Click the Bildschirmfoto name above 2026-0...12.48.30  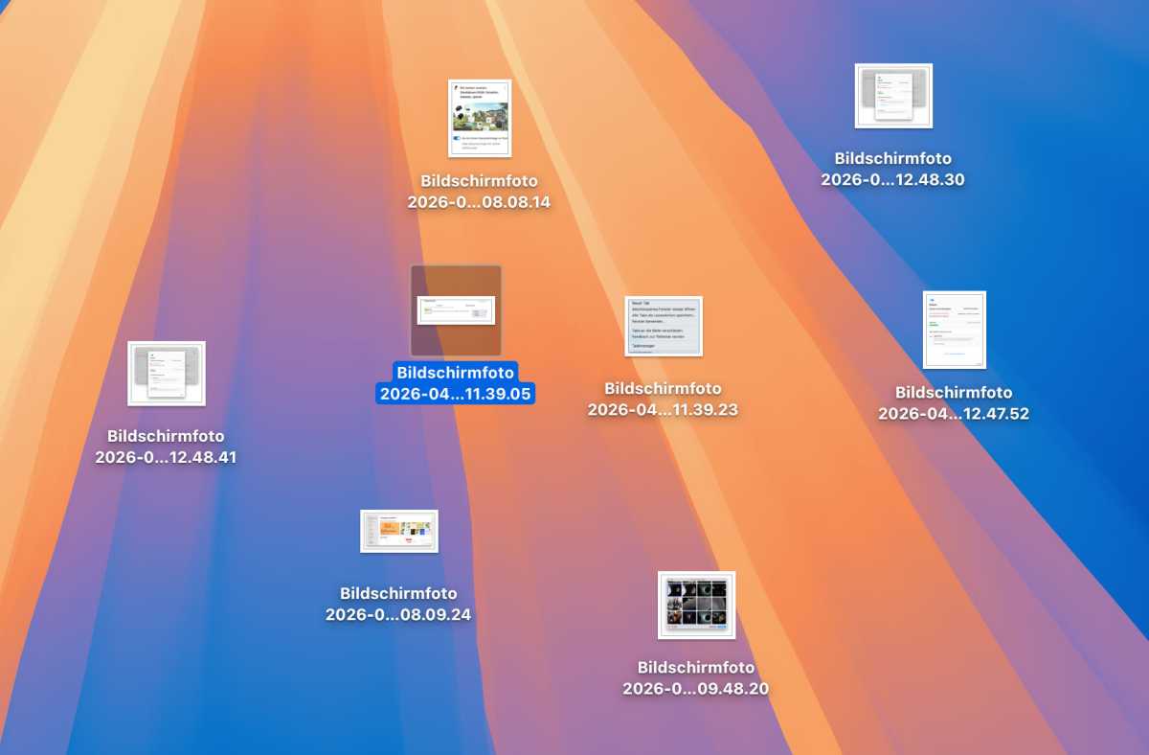[x=892, y=159]
